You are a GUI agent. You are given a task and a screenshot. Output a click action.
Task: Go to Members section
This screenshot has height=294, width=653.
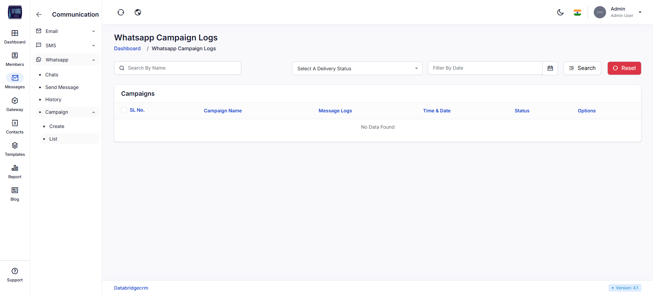[x=15, y=59]
